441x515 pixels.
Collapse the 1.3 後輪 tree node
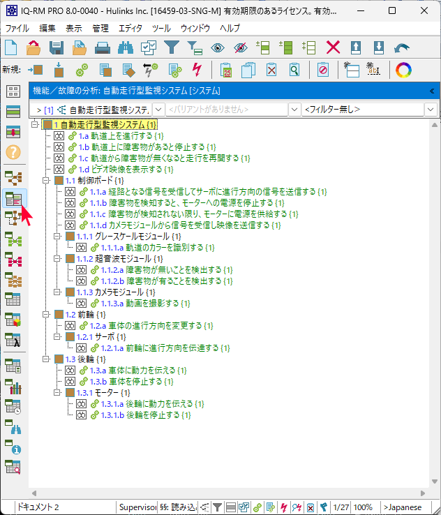click(x=47, y=359)
